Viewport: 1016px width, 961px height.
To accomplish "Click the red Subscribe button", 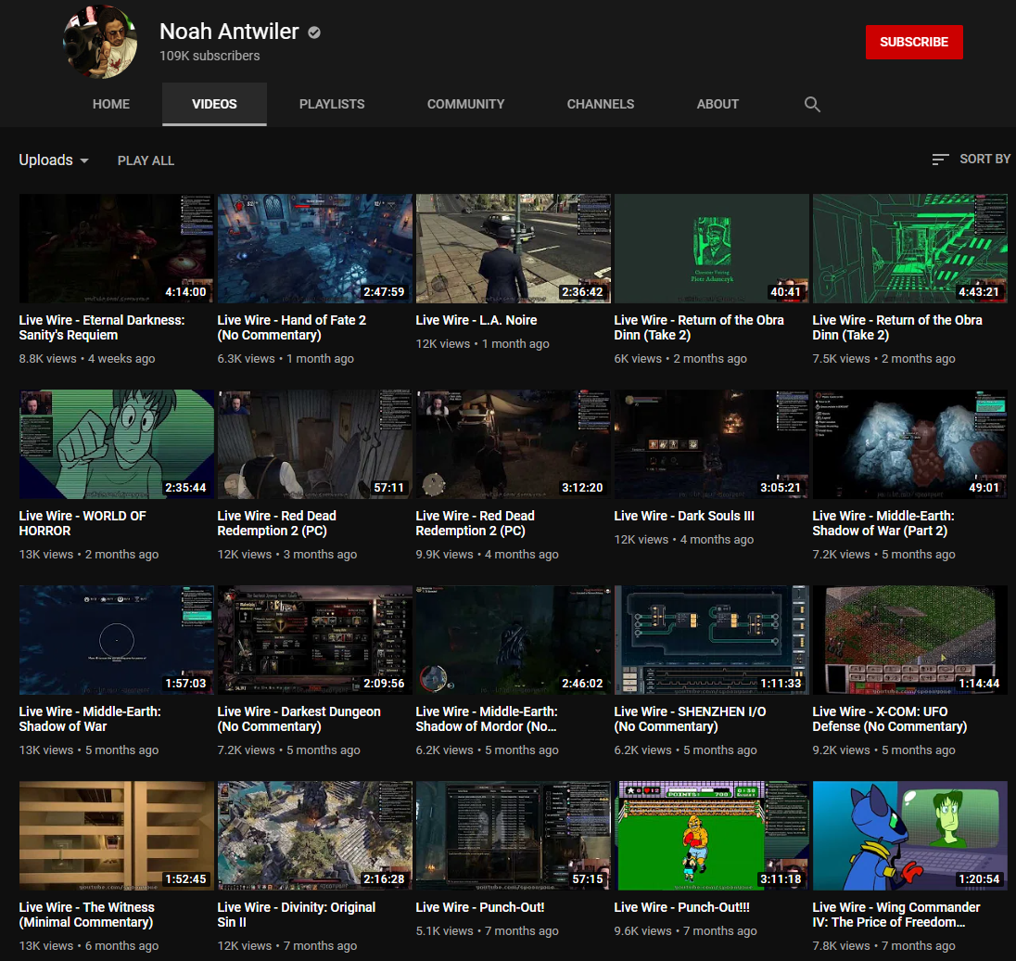I will [914, 42].
